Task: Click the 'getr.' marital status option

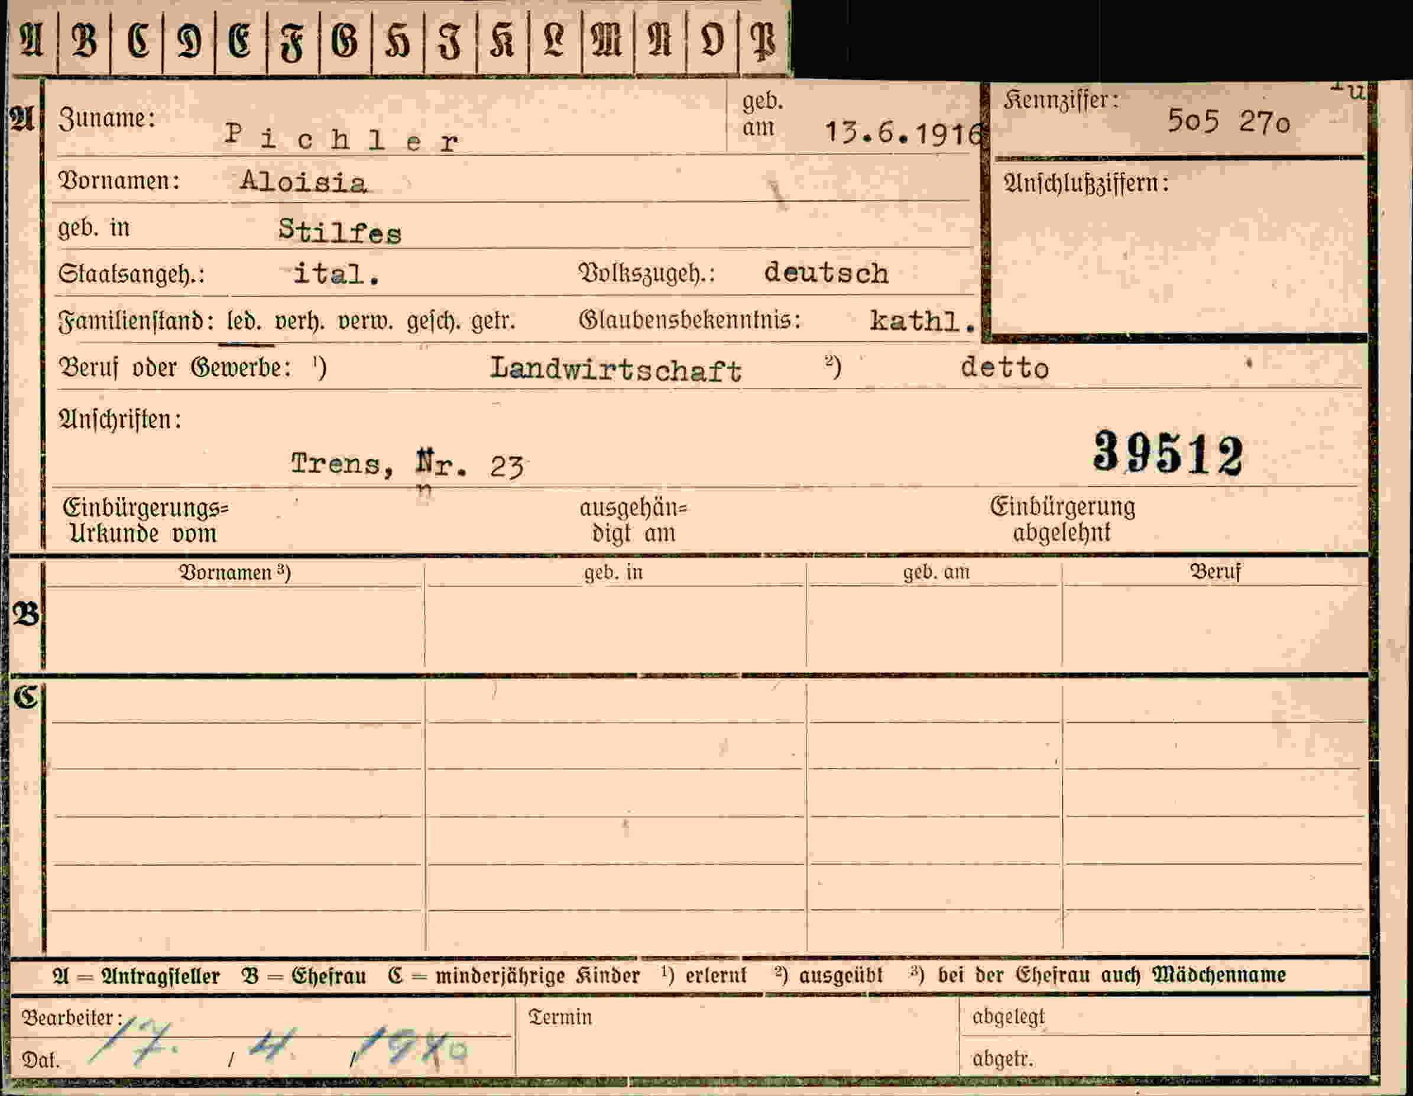Action: point(493,322)
